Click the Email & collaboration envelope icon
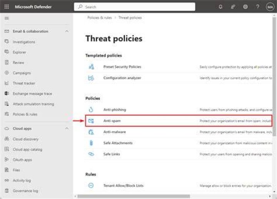 tap(7, 31)
